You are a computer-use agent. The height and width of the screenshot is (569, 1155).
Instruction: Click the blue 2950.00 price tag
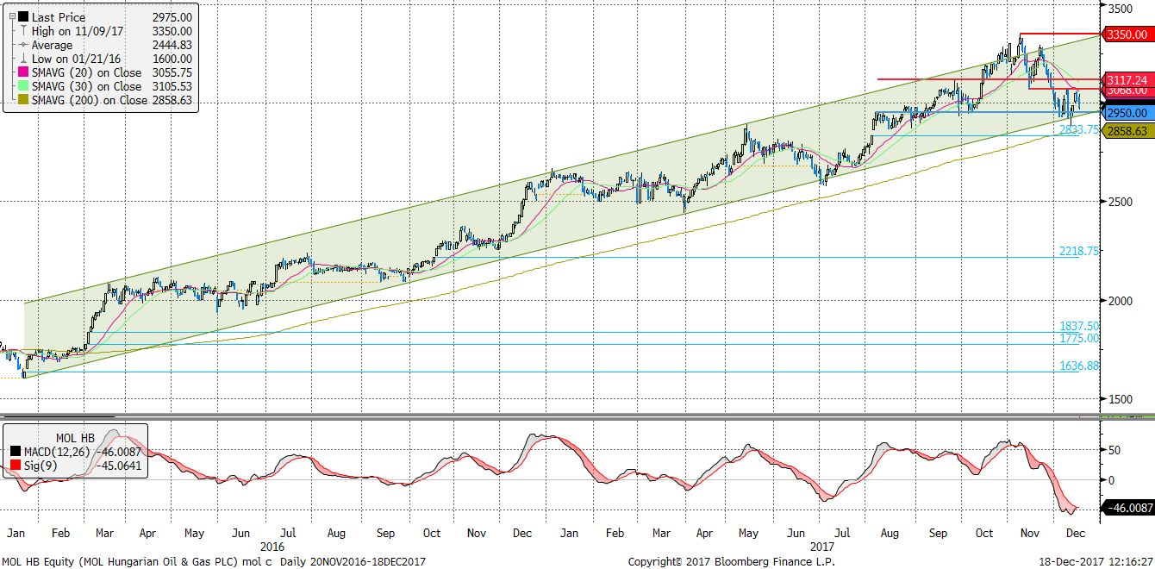1127,113
